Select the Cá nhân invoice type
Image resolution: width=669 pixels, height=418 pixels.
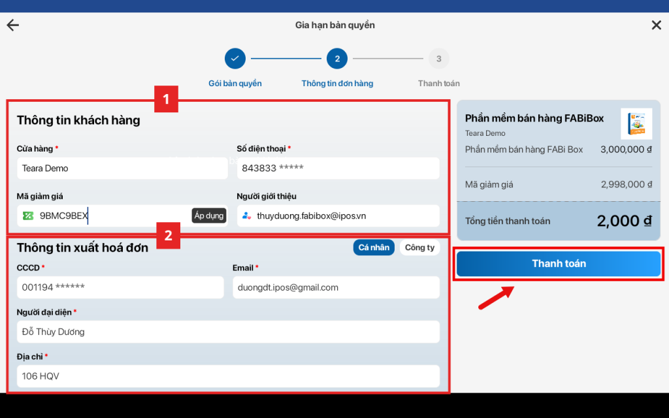(x=374, y=248)
